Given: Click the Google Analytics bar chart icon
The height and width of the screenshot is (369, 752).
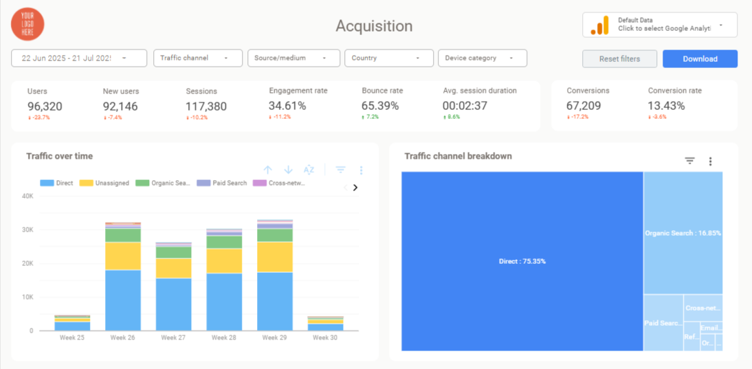Looking at the screenshot, I should 599,25.
